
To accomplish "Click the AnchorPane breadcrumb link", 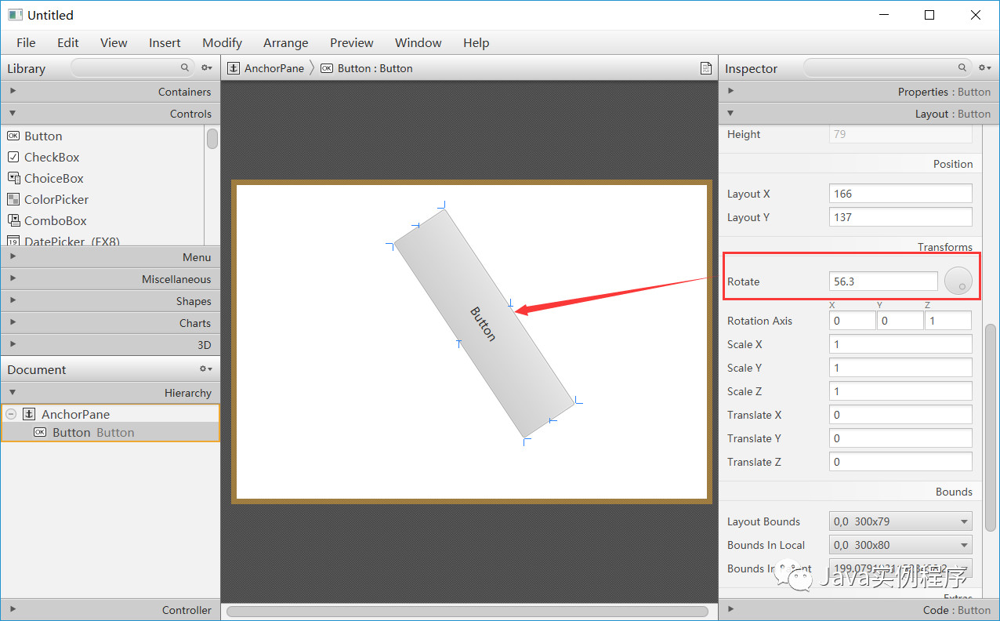I will click(274, 68).
